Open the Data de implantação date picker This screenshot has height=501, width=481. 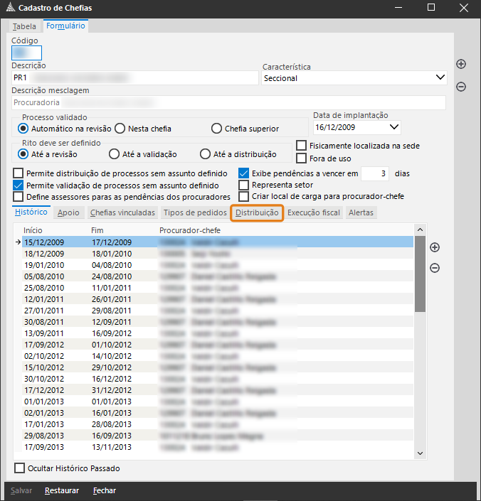(x=395, y=128)
